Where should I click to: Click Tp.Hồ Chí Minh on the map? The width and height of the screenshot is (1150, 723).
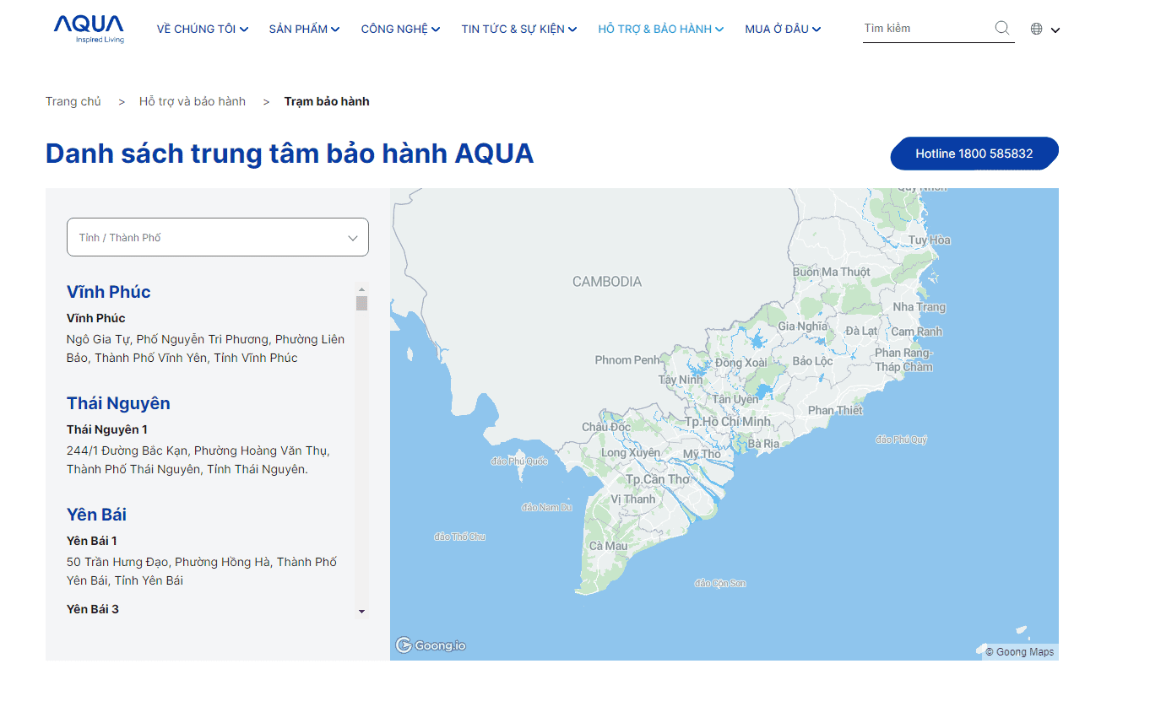(x=727, y=421)
